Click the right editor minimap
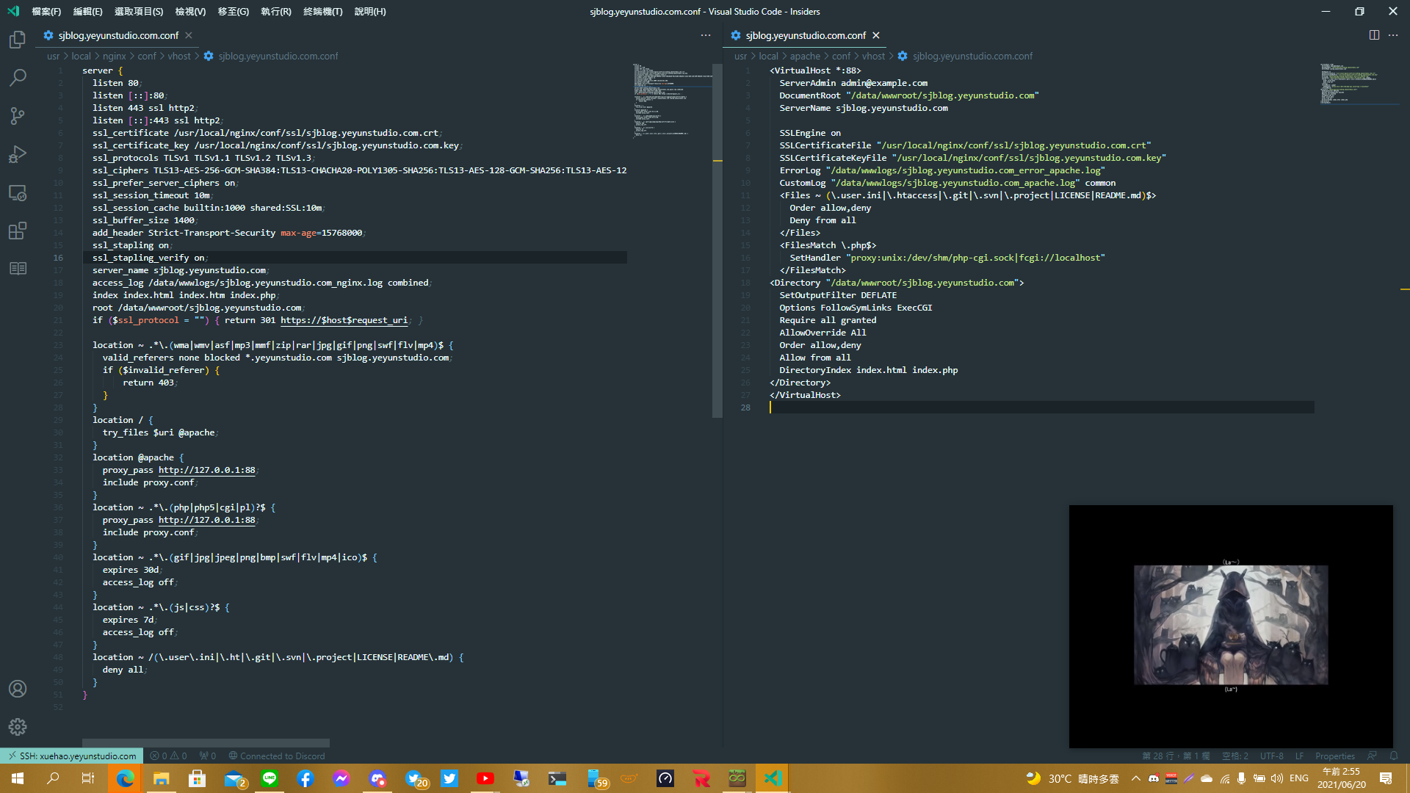1410x793 pixels. click(x=1359, y=84)
